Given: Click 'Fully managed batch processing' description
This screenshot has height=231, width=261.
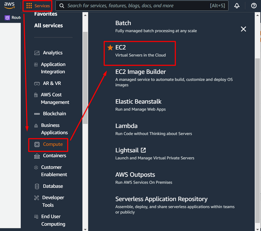Looking at the screenshot, I should [x=156, y=31].
